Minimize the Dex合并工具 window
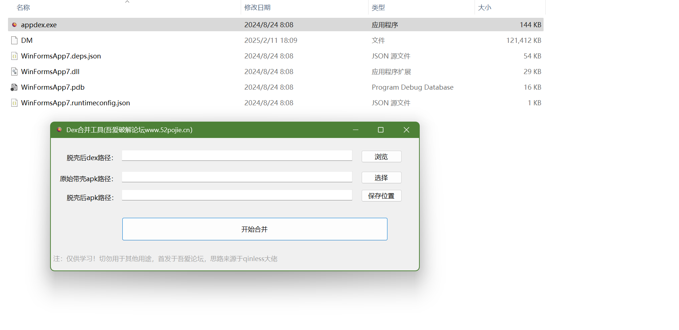The image size is (679, 330). click(x=355, y=130)
